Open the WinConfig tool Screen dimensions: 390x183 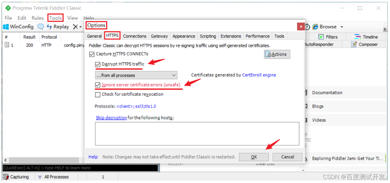pos(18,27)
